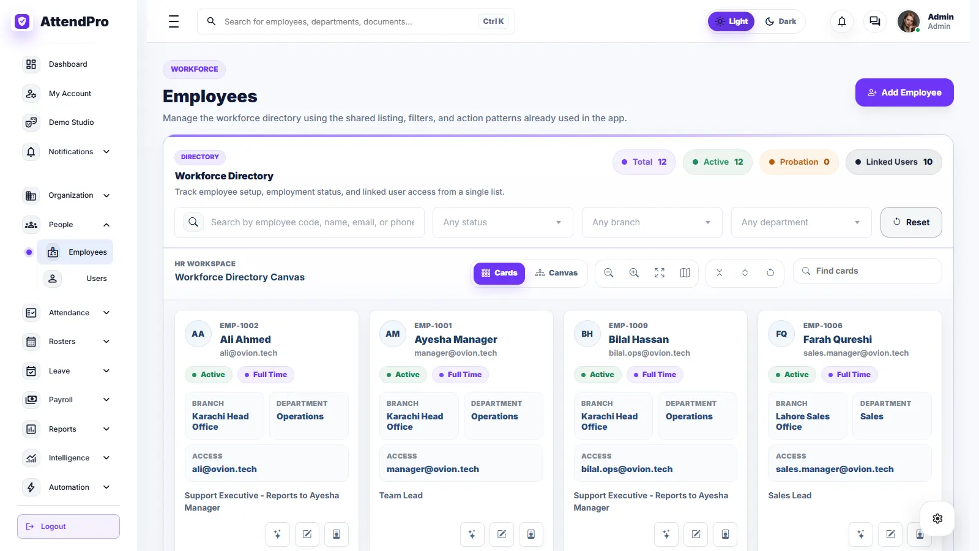Open the Any department dropdown
Image resolution: width=979 pixels, height=551 pixels.
click(x=802, y=222)
